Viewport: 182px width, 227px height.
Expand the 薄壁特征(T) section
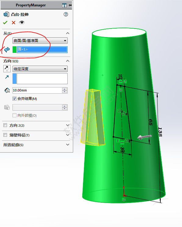[x=68, y=135]
